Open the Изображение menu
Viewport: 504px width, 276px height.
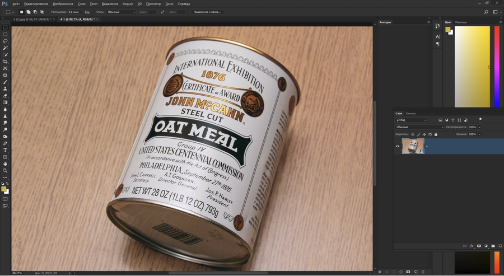63,4
